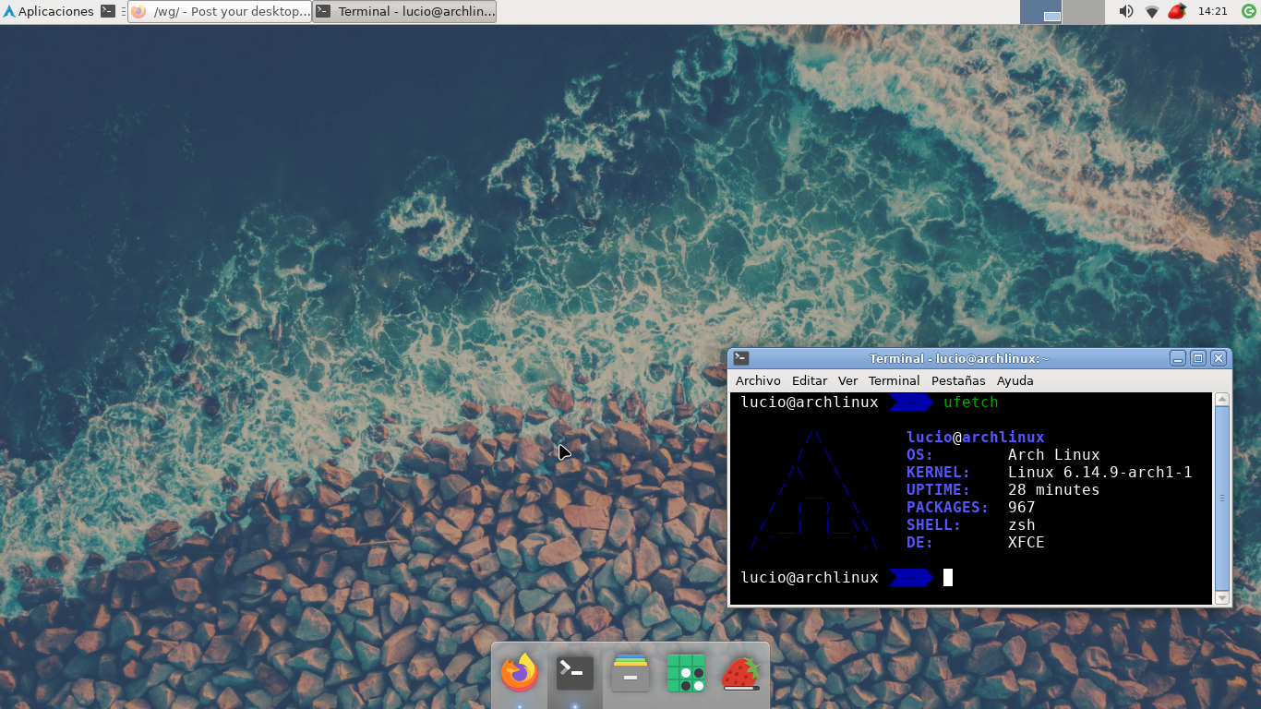
Task: Switch to second workspace in pager
Action: pos(1084,11)
